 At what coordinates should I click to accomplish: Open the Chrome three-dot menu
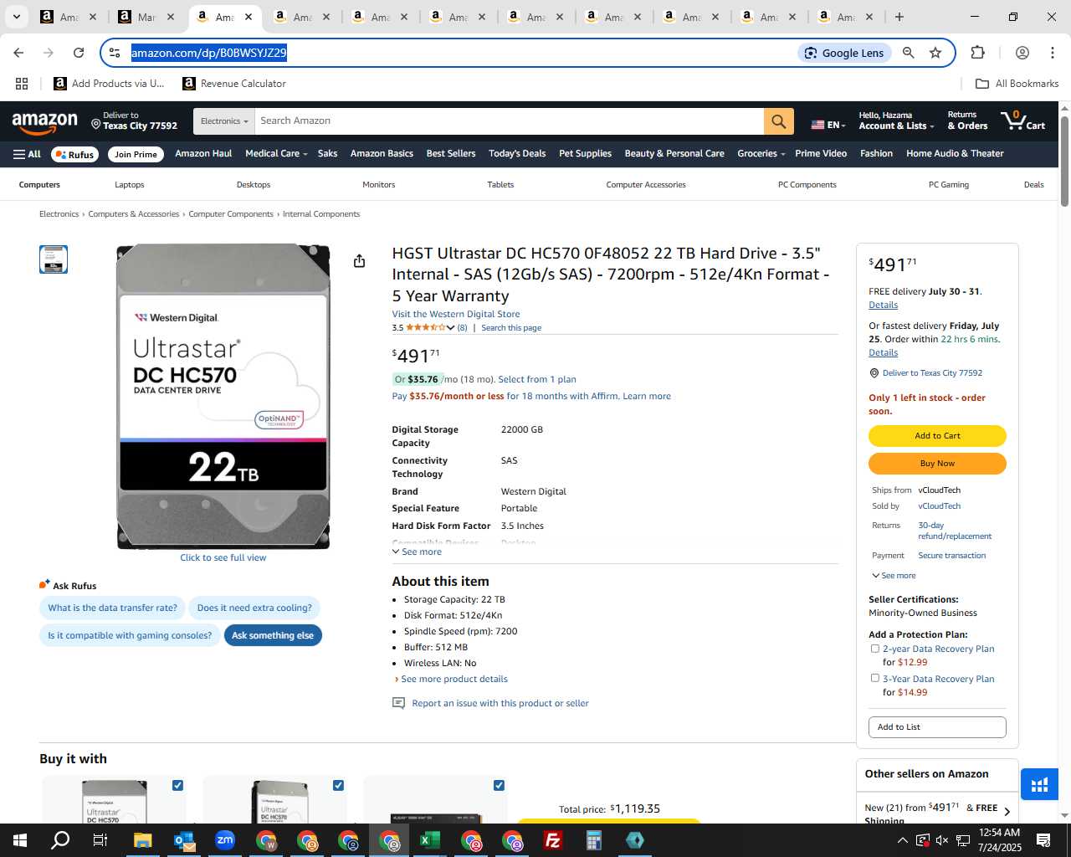[x=1052, y=53]
